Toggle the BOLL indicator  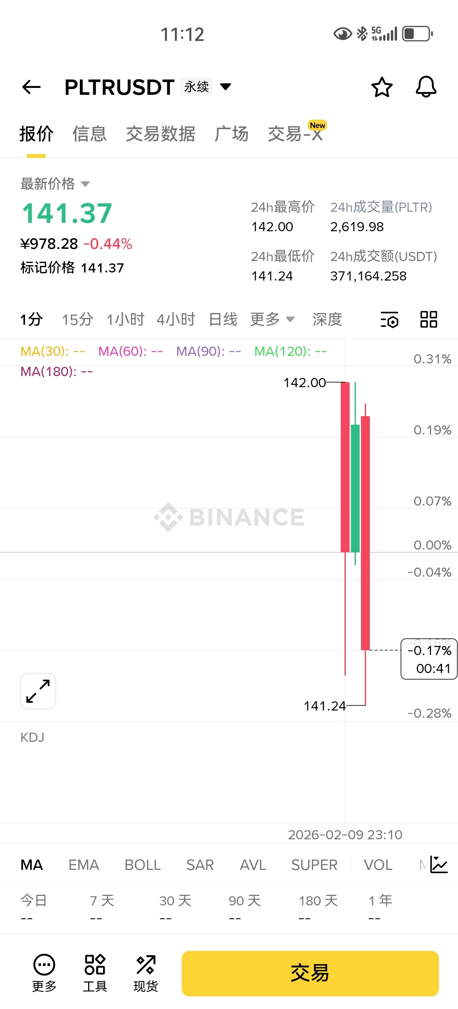[143, 865]
